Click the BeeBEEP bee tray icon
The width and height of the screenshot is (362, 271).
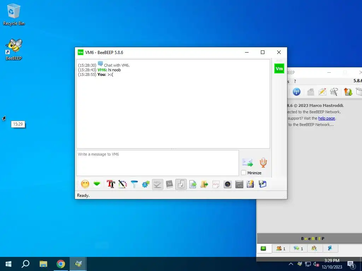click(x=300, y=264)
